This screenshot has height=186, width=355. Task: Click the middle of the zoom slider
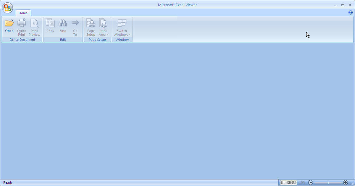click(328, 182)
